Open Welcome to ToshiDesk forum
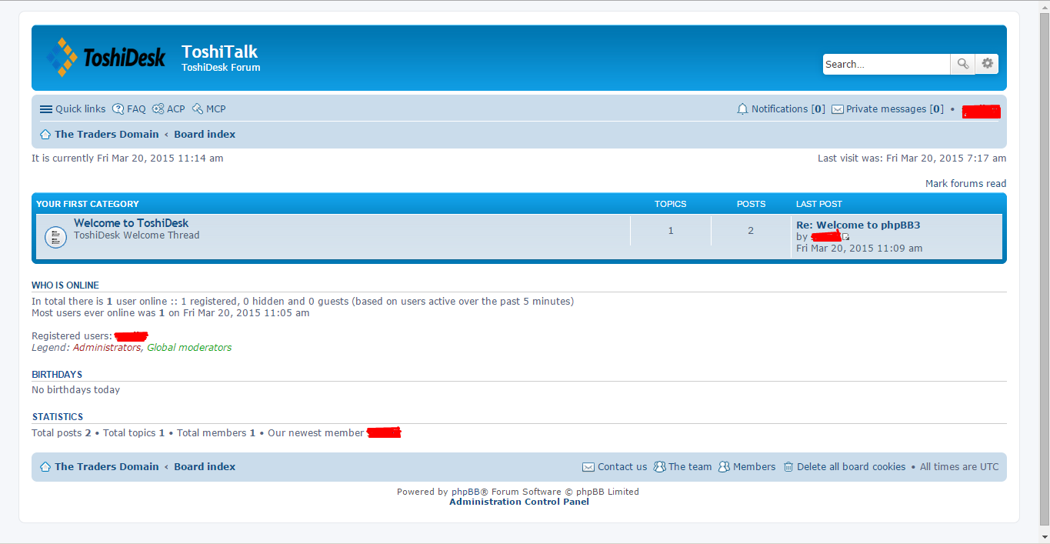Viewport: 1050px width, 544px height. pyautogui.click(x=131, y=223)
